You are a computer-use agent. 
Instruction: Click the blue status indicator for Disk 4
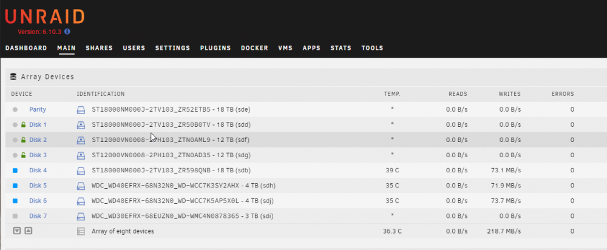[x=15, y=171]
